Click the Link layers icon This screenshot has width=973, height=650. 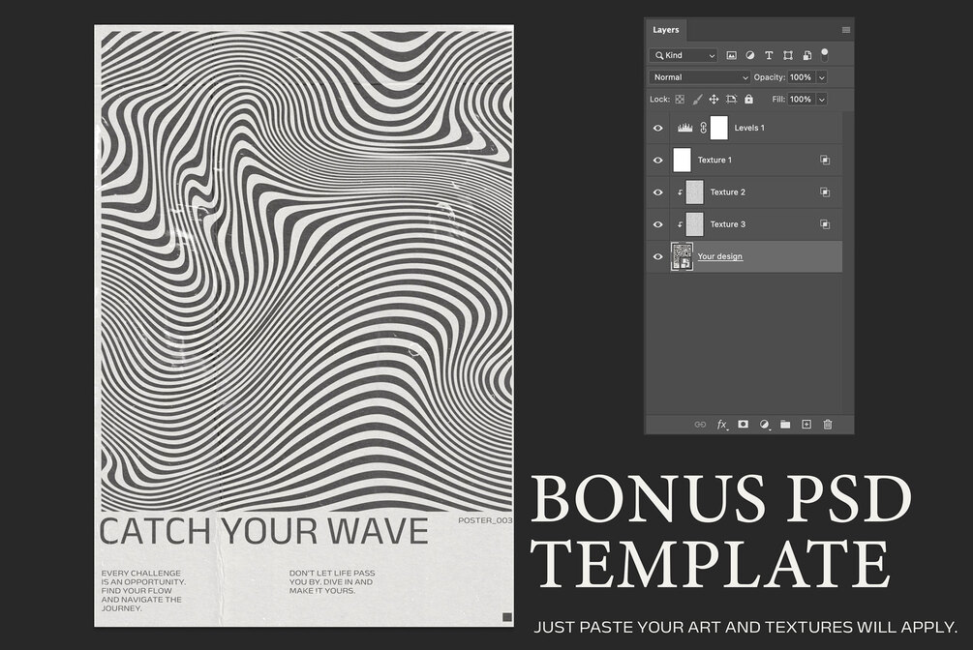coord(700,425)
